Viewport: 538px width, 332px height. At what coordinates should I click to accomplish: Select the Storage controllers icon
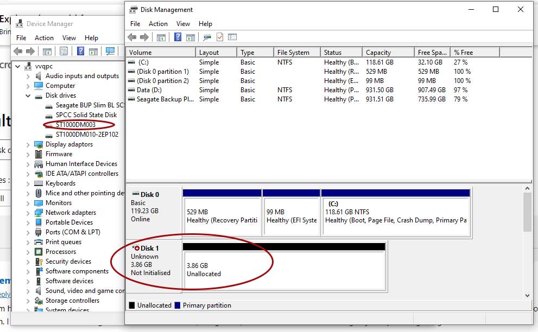coord(39,301)
